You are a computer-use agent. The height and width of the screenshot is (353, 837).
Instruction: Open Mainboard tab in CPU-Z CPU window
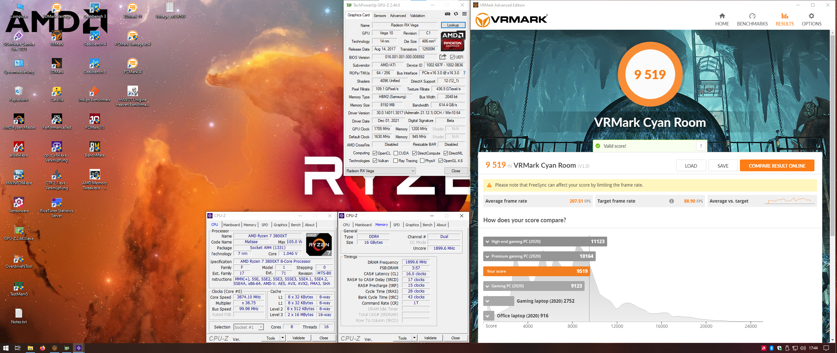coord(231,225)
